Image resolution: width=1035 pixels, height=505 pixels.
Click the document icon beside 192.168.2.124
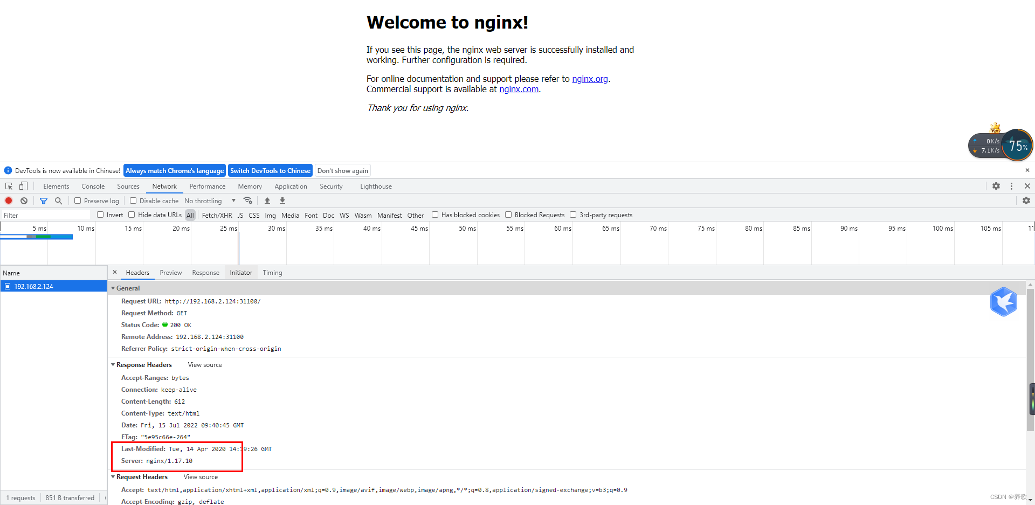pos(8,286)
